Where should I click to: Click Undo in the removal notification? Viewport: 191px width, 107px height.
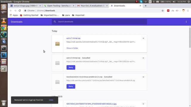pos(51,100)
